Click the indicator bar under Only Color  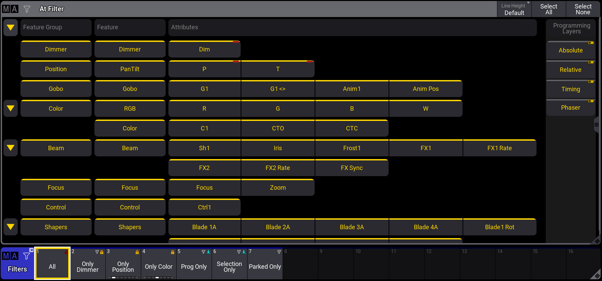coord(159,278)
